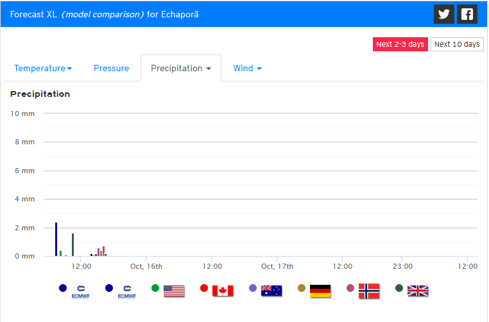Image resolution: width=489 pixels, height=322 pixels.
Task: Click the Norway flag legend icon
Action: pyautogui.click(x=369, y=291)
